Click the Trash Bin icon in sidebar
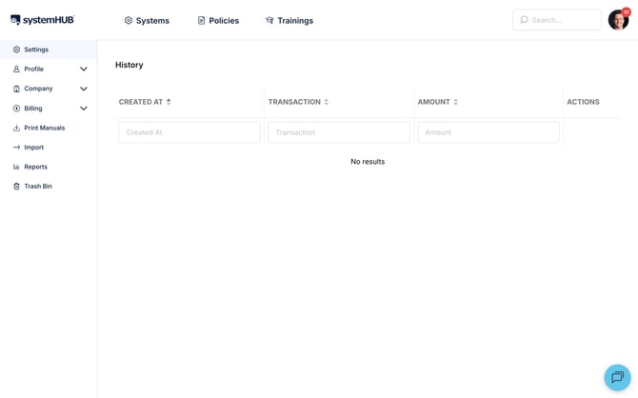The width and height of the screenshot is (638, 398). click(16, 187)
